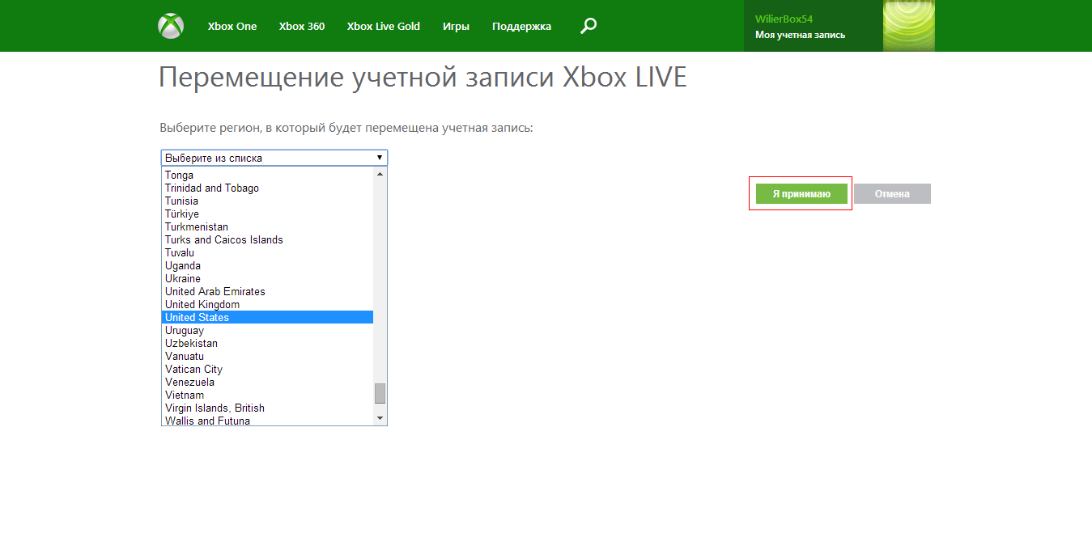This screenshot has width=1092, height=533.
Task: Click the green gamer avatar picture
Action: [x=908, y=26]
